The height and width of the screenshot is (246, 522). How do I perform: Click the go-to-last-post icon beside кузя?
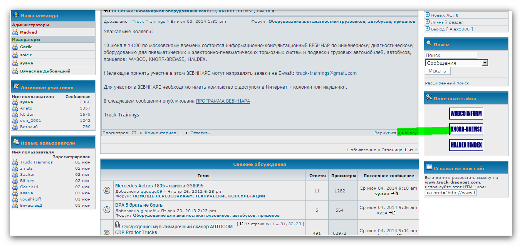pos(392,213)
